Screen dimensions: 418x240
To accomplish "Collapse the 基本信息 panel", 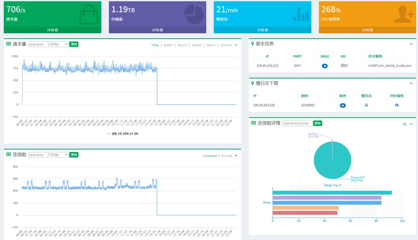I will tap(411, 44).
